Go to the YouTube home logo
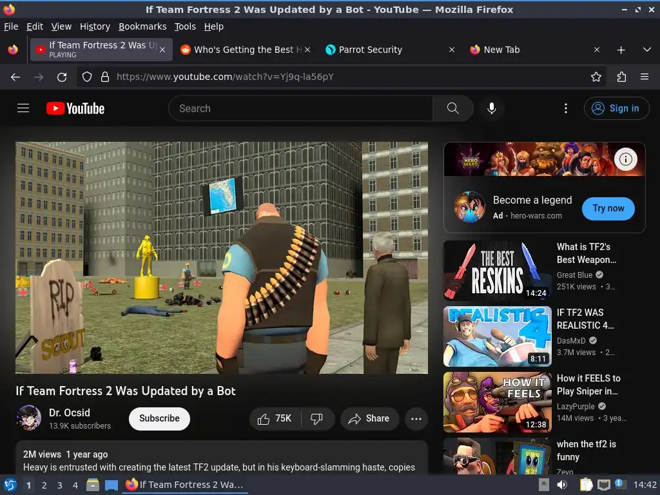The width and height of the screenshot is (660, 495). (x=75, y=108)
